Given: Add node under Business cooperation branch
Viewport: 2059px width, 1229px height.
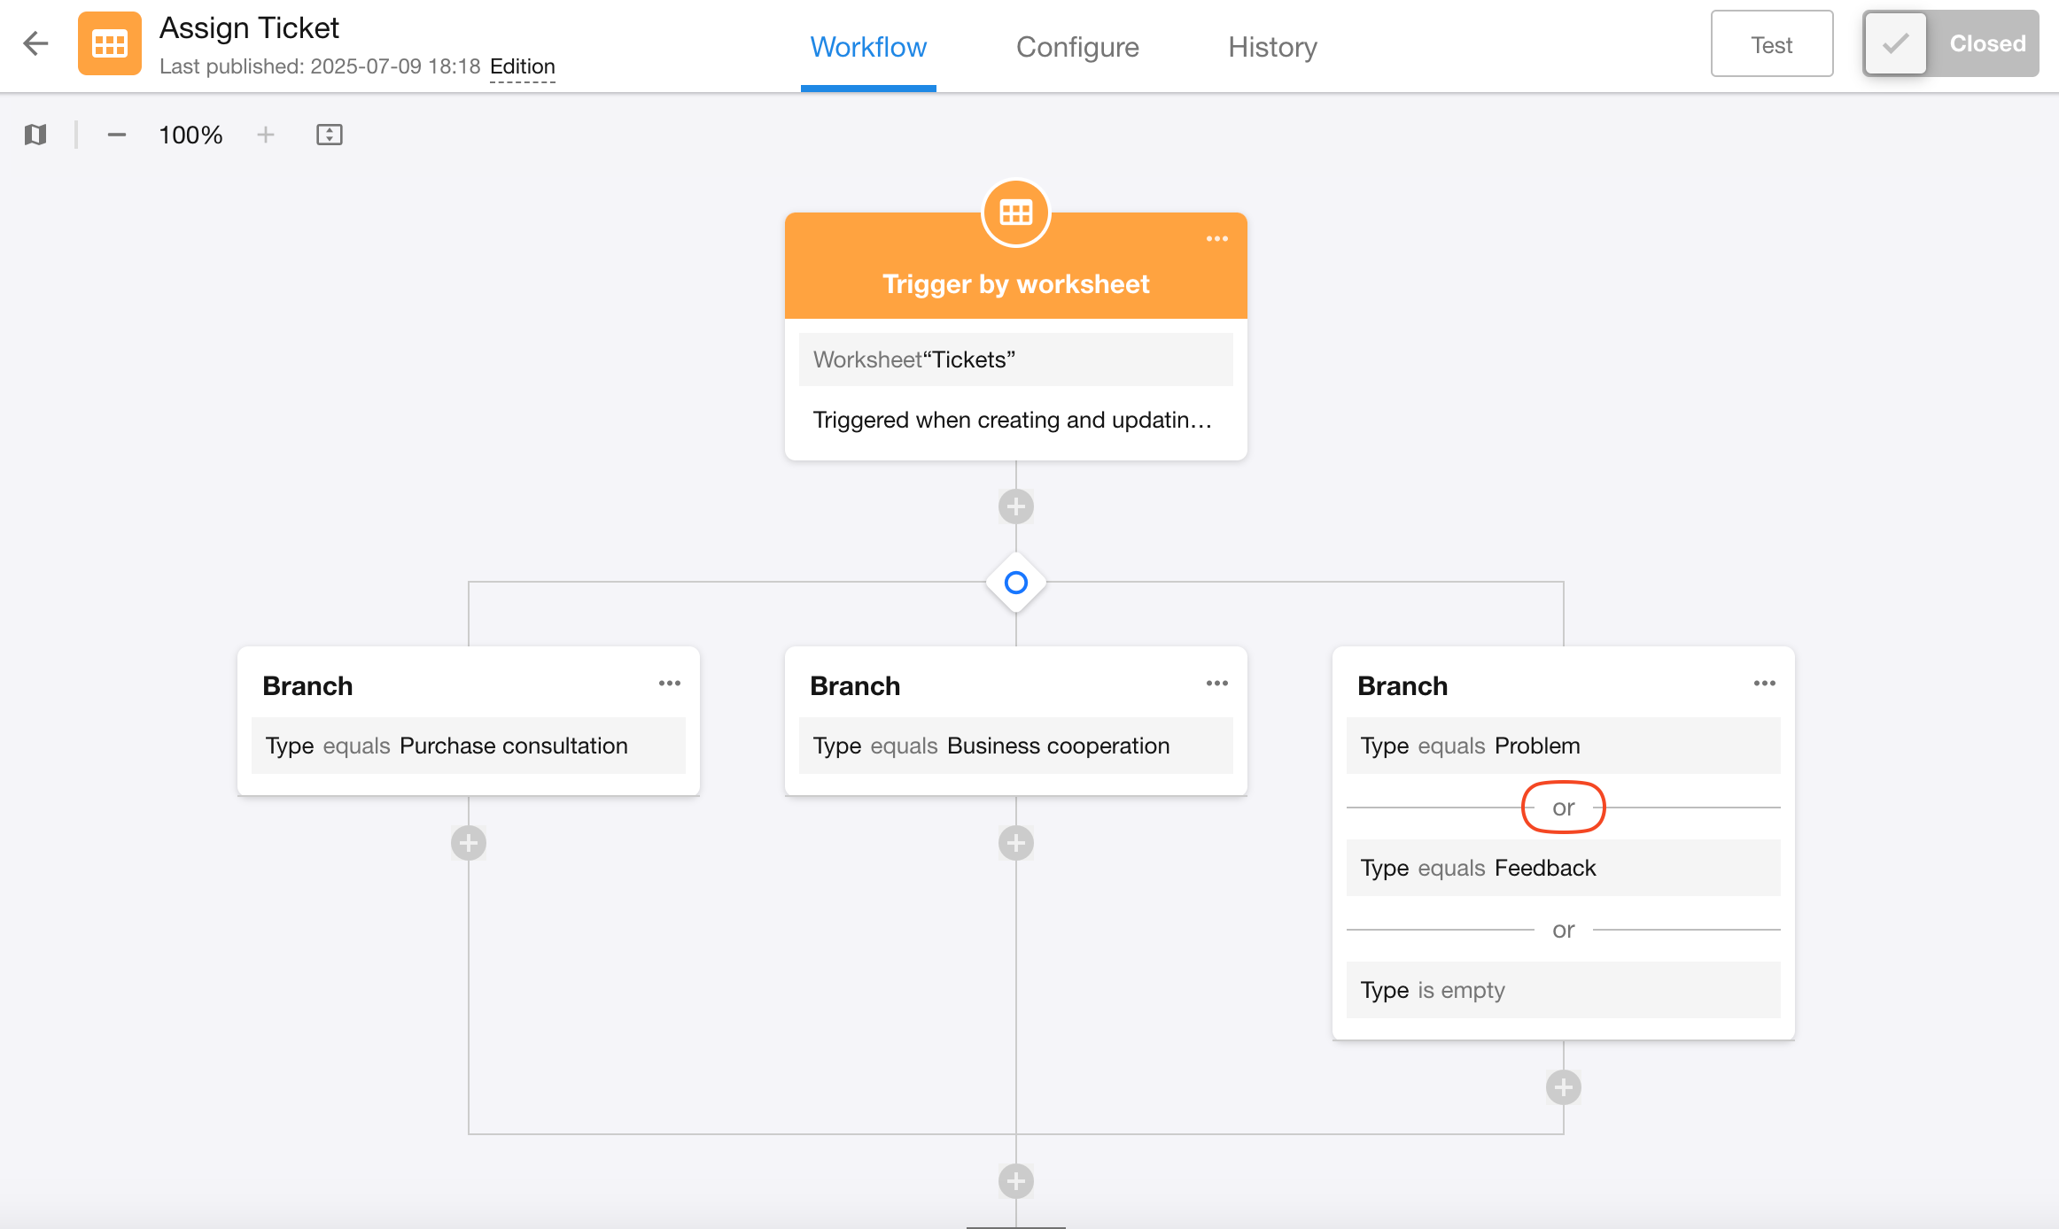Looking at the screenshot, I should tap(1016, 843).
